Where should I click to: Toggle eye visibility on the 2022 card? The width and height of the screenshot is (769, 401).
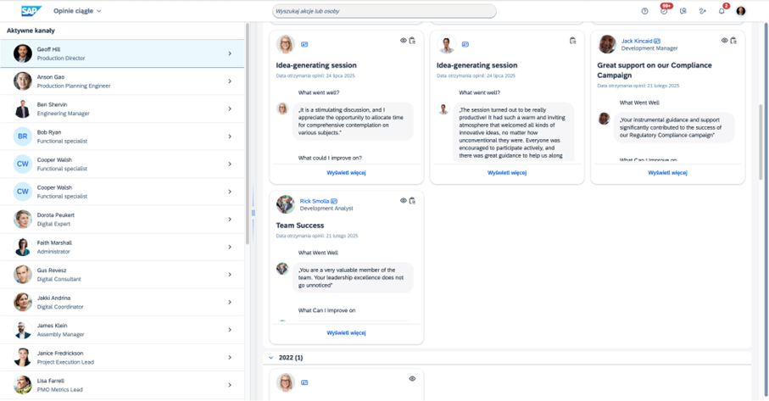411,379
